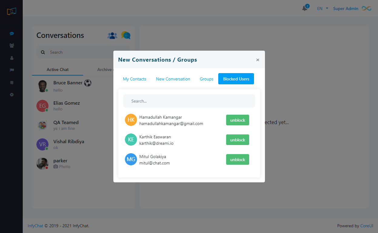This screenshot has width=378, height=233.
Task: Open the chat bubble sidebar icon
Action: click(x=12, y=34)
